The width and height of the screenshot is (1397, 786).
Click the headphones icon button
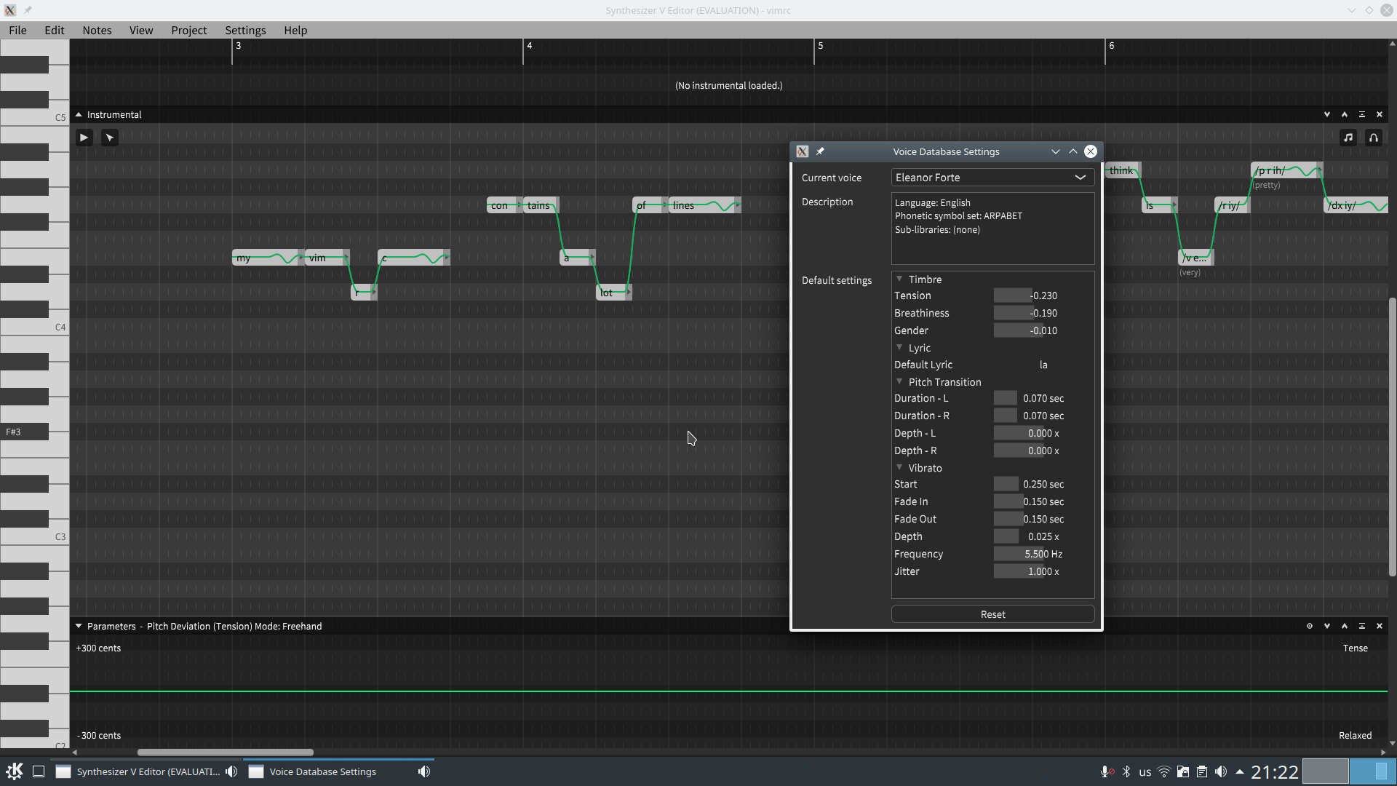1374,138
